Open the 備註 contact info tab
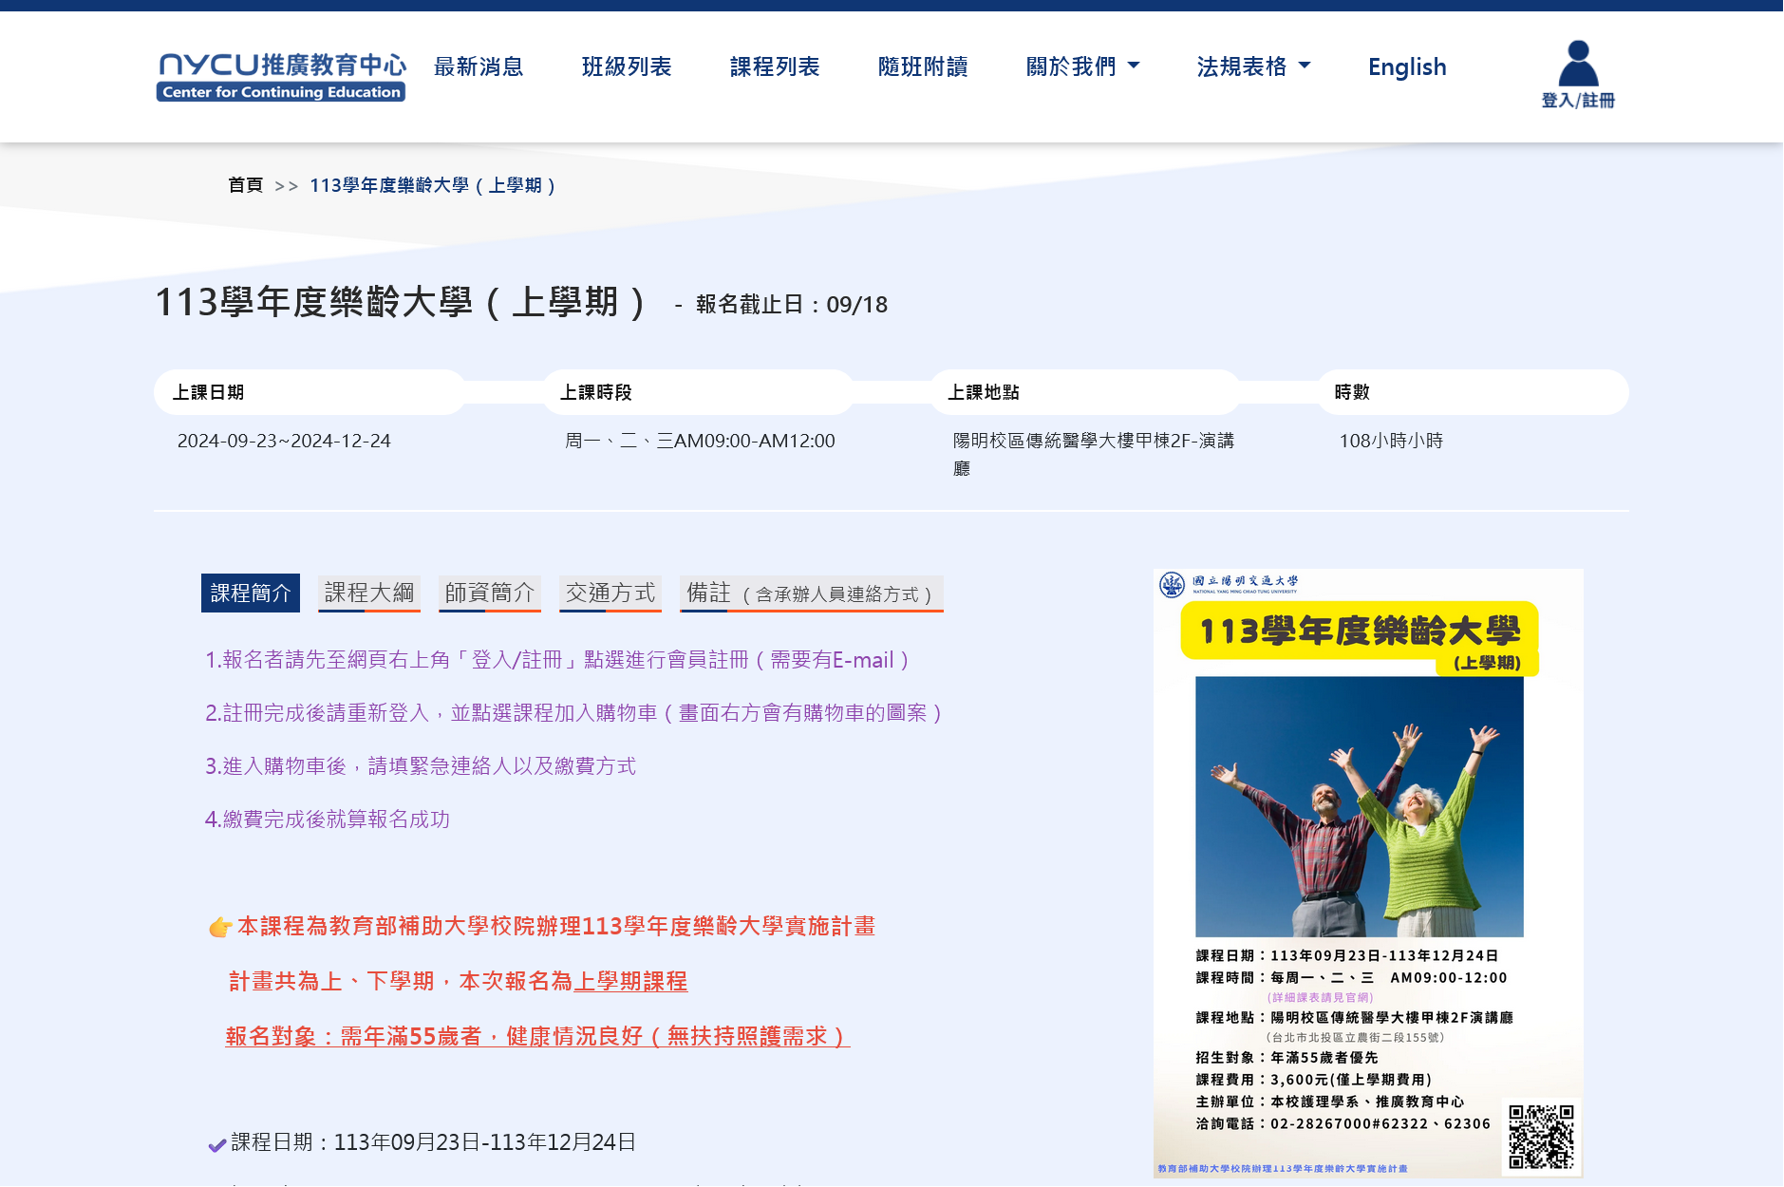This screenshot has height=1187, width=1784. tap(811, 593)
